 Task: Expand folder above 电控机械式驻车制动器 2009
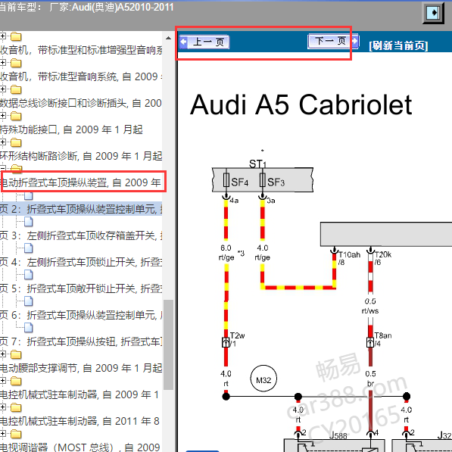tap(2, 381)
